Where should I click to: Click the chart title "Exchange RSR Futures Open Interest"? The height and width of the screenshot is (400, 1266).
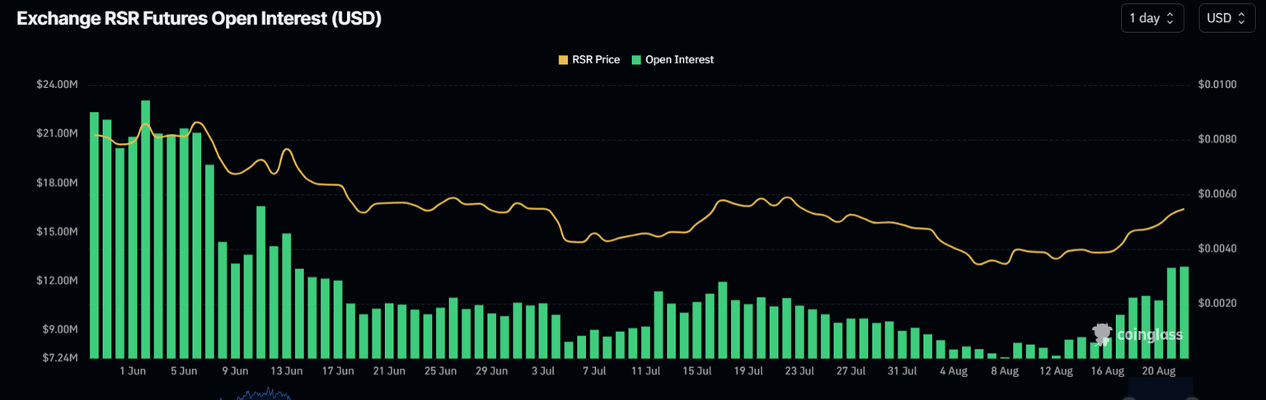pyautogui.click(x=199, y=19)
